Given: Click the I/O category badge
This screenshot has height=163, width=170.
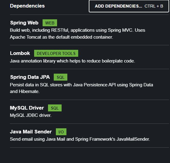Looking at the screenshot, I should tap(61, 132).
